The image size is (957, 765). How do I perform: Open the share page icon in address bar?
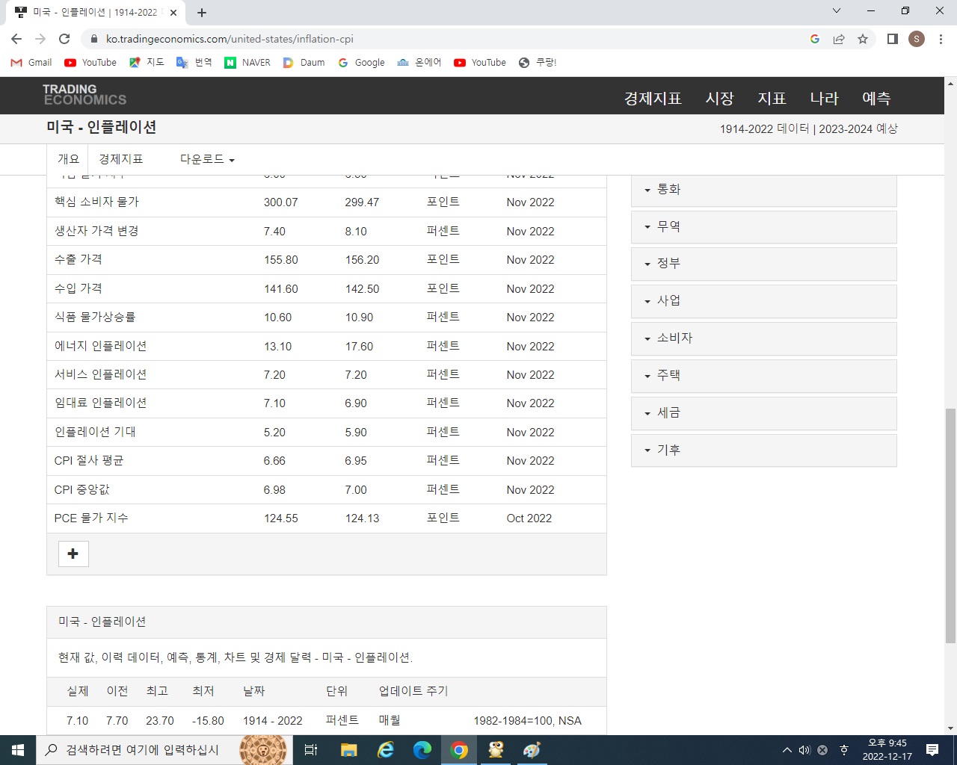pos(839,39)
